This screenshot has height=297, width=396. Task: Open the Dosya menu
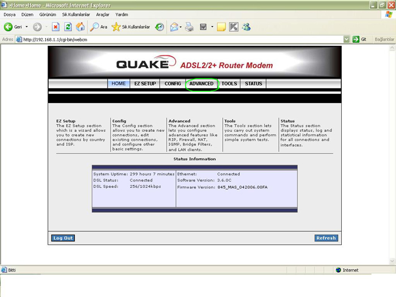pyautogui.click(x=10, y=15)
